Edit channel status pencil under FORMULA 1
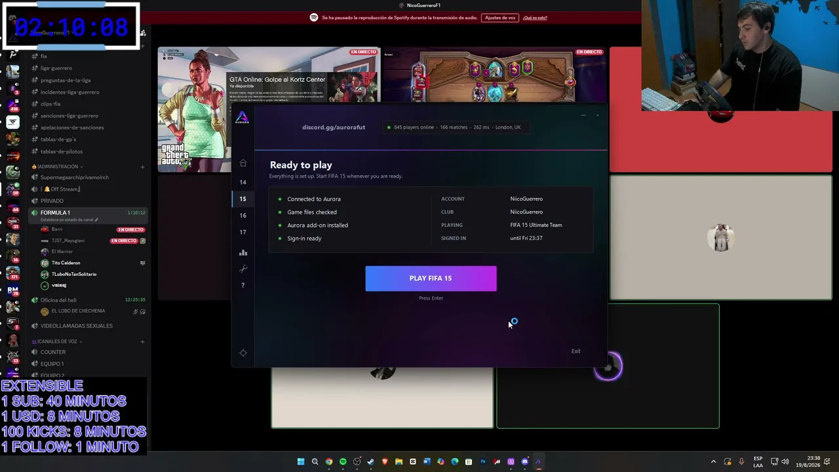Image resolution: width=839 pixels, height=472 pixels. pos(96,220)
